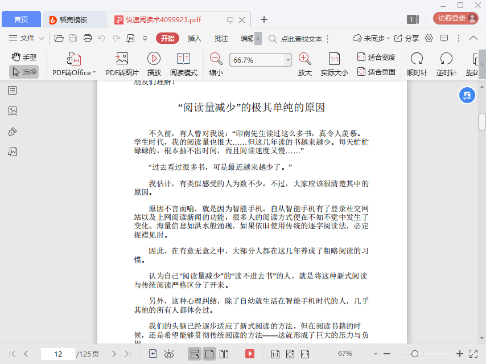Viewport: 486px width, 364px height.
Task: Go to the first page
Action: 13,354
